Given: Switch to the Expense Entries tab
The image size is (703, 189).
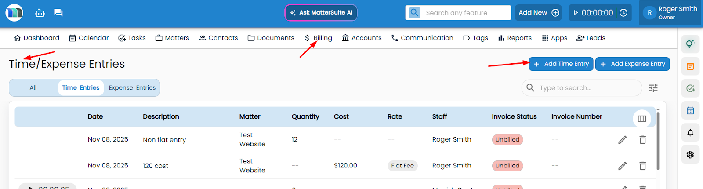Looking at the screenshot, I should coord(132,88).
